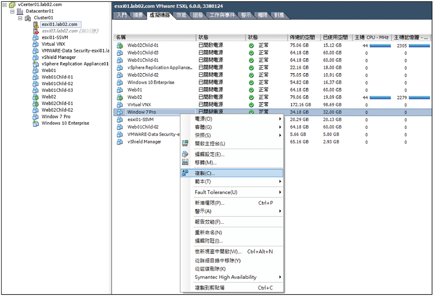Select vShield Manager in inventory tree

click(59, 57)
